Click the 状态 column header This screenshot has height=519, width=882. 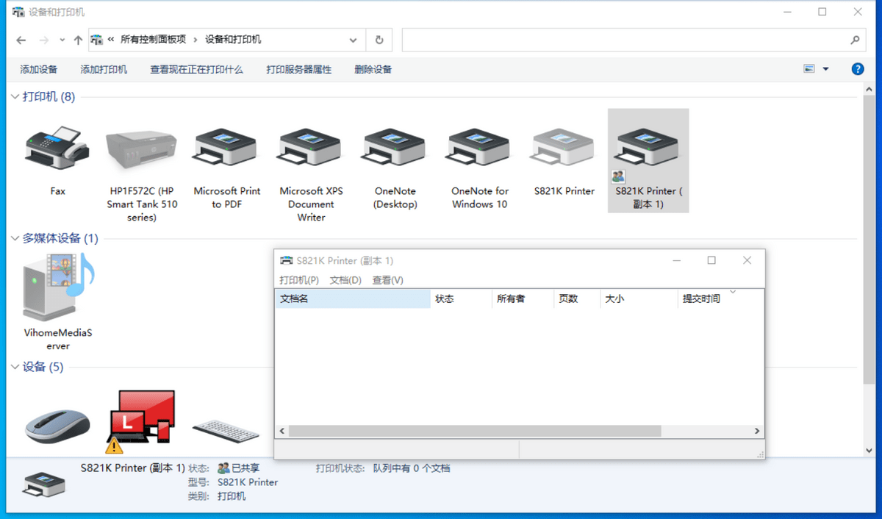tap(461, 298)
